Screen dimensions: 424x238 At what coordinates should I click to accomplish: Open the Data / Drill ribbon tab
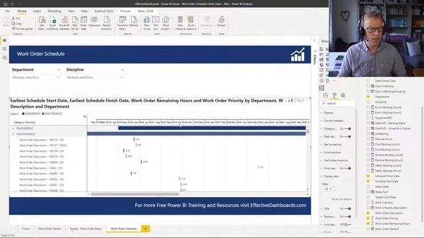[x=146, y=11]
